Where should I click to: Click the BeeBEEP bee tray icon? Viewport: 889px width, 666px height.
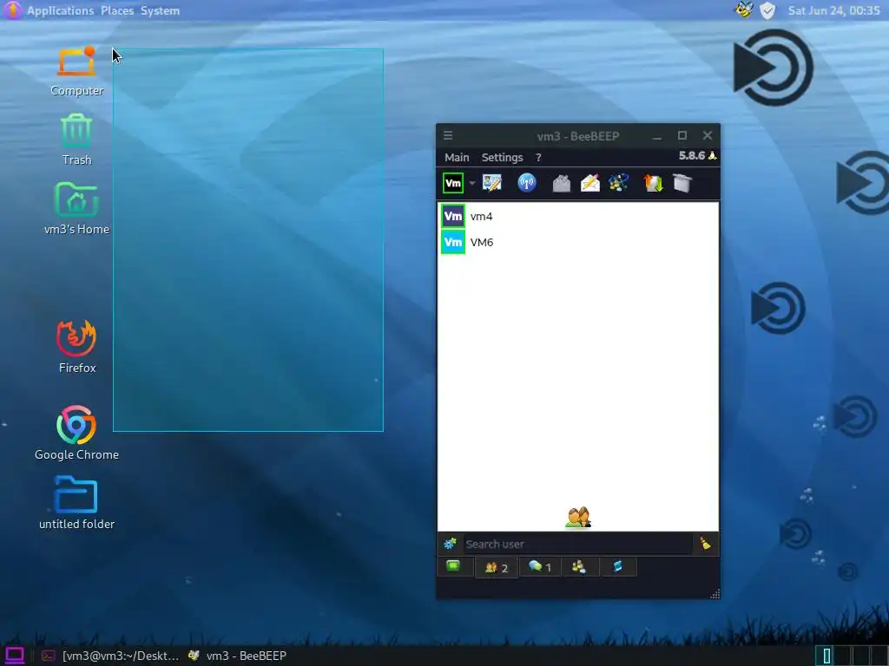(x=744, y=10)
